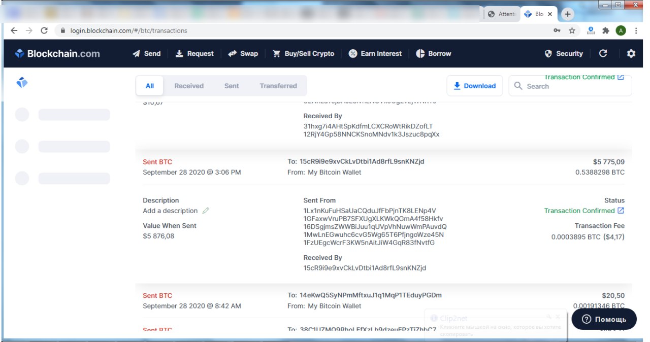This screenshot has height=342, width=650.
Task: Open the Request menu item
Action: point(194,54)
